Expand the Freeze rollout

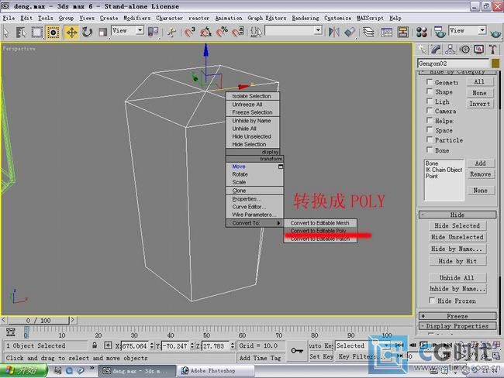click(457, 316)
